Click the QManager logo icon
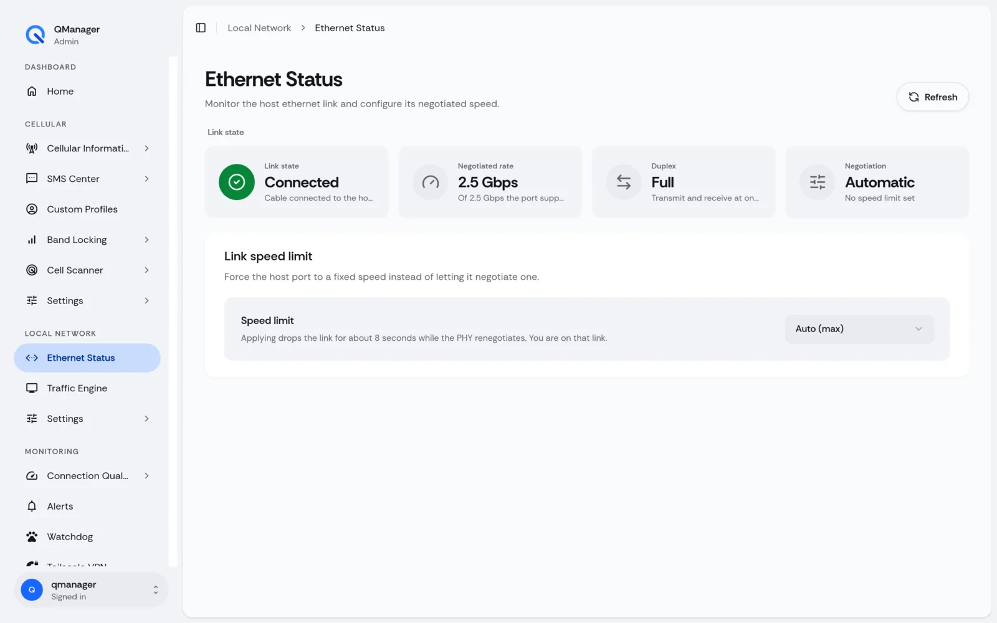997x623 pixels. (x=35, y=34)
